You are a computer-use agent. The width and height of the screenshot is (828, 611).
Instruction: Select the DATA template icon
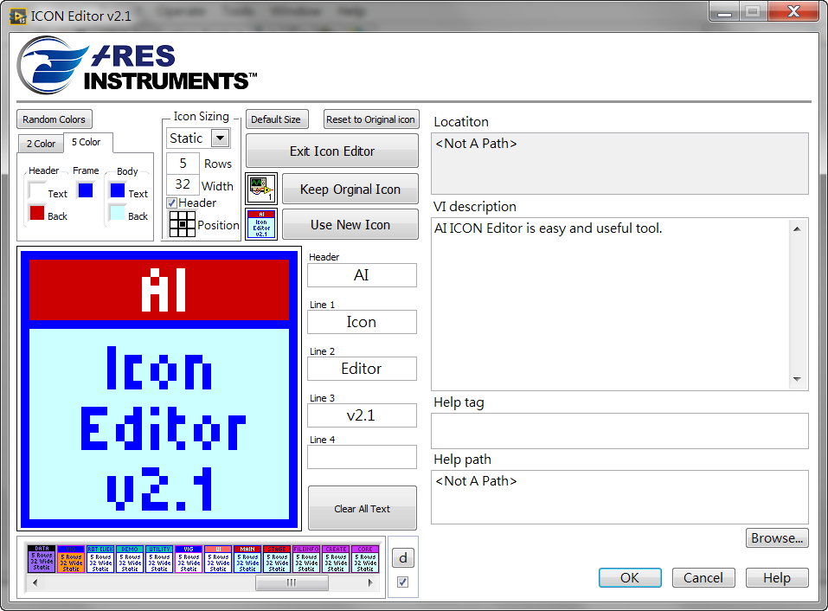tap(42, 559)
